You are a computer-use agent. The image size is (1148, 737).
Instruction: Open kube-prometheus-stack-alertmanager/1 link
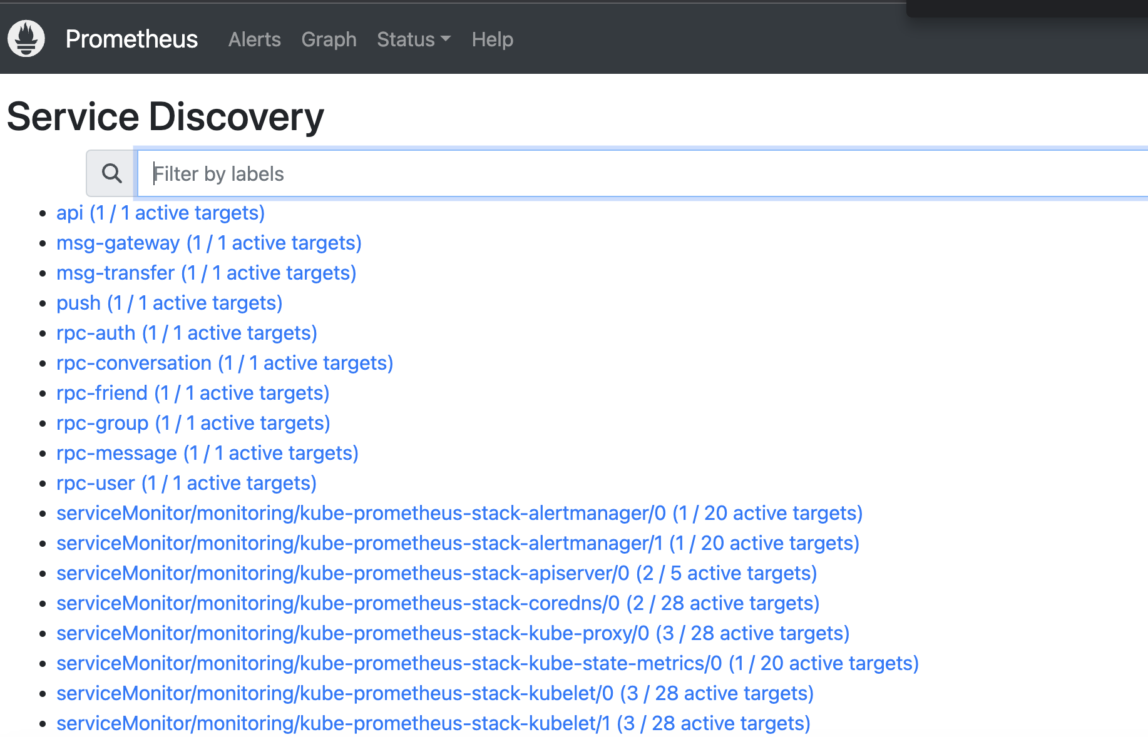coord(458,543)
